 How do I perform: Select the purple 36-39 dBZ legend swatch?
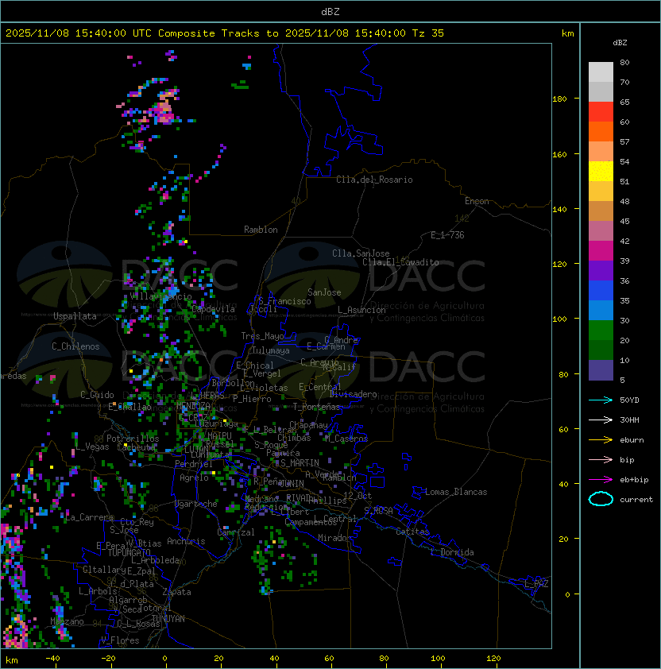click(601, 270)
